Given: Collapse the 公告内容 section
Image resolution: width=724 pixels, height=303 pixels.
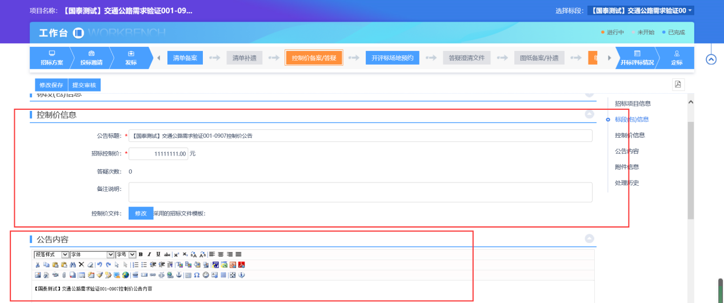Looking at the screenshot, I should click(589, 238).
